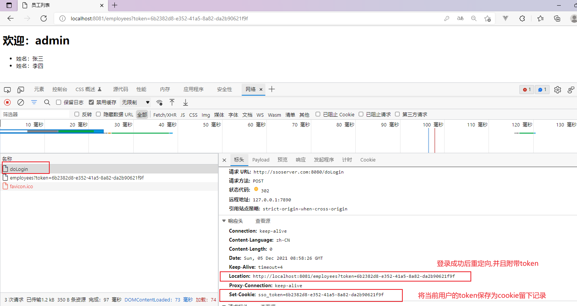Viewport: 577px width, 306px height.
Task: Switch to the 控制台 DevTools tab
Action: tap(60, 90)
